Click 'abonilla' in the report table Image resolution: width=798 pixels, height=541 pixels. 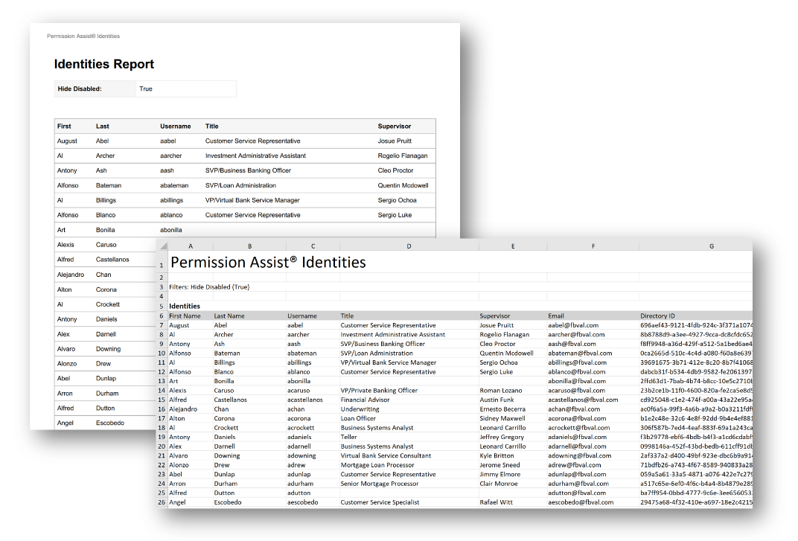[x=171, y=230]
